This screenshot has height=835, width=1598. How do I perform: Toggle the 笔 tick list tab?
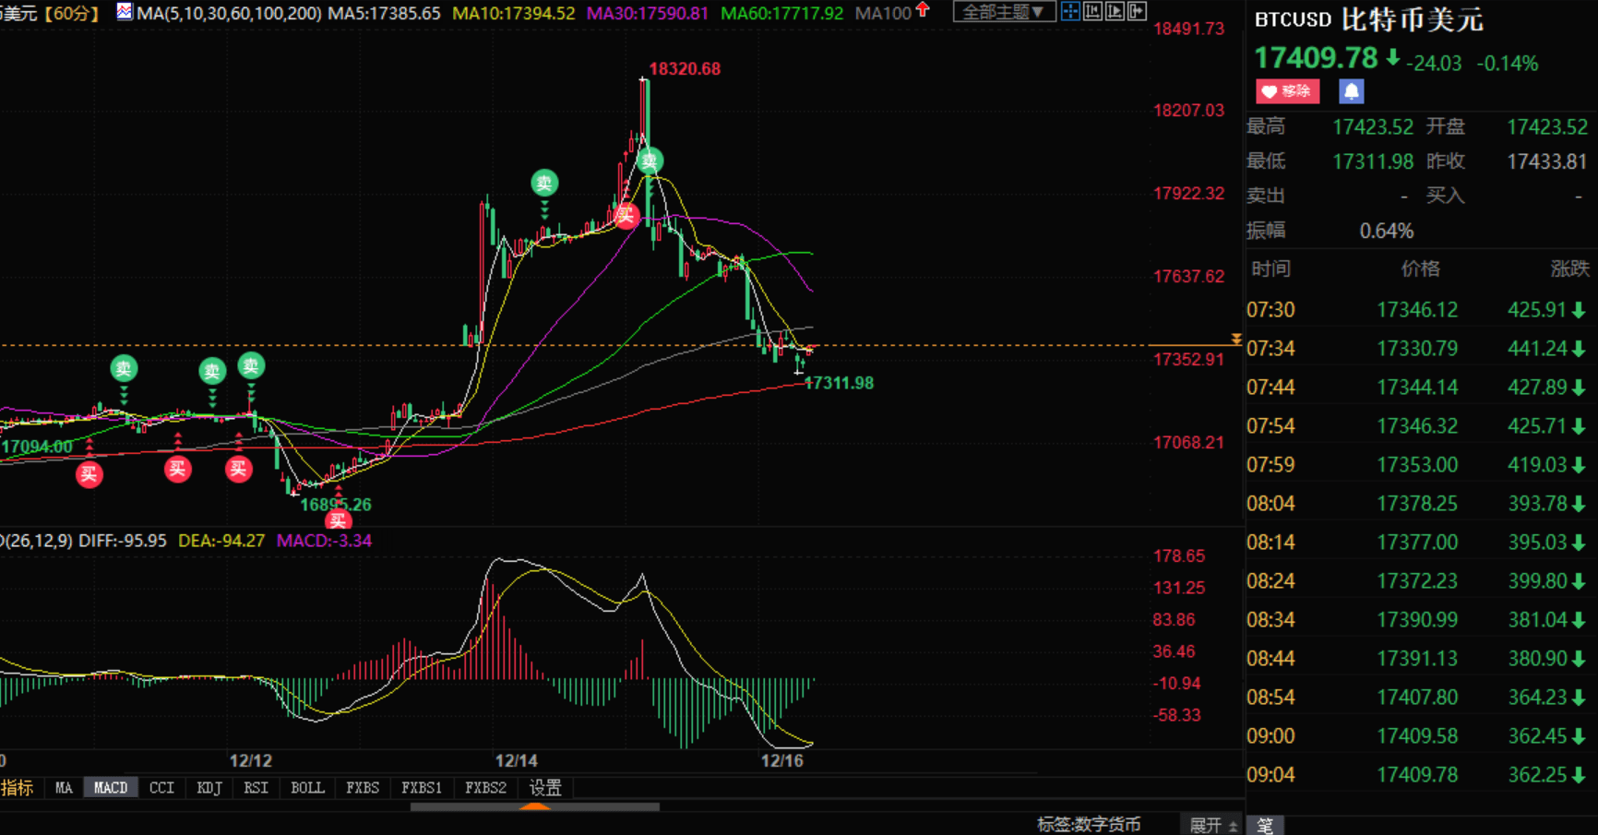click(1265, 825)
